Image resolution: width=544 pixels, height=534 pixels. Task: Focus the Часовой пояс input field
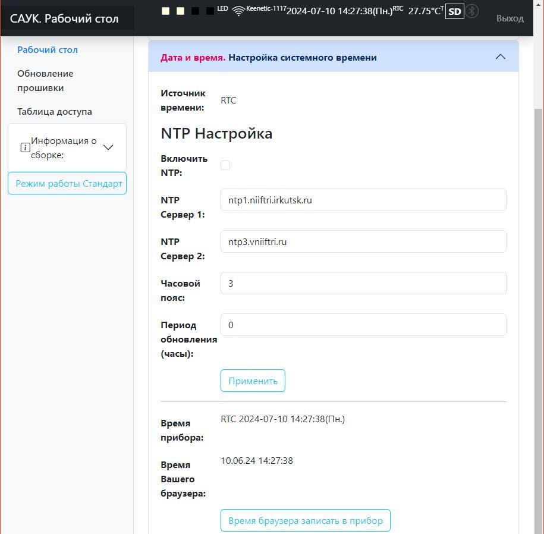(x=363, y=284)
